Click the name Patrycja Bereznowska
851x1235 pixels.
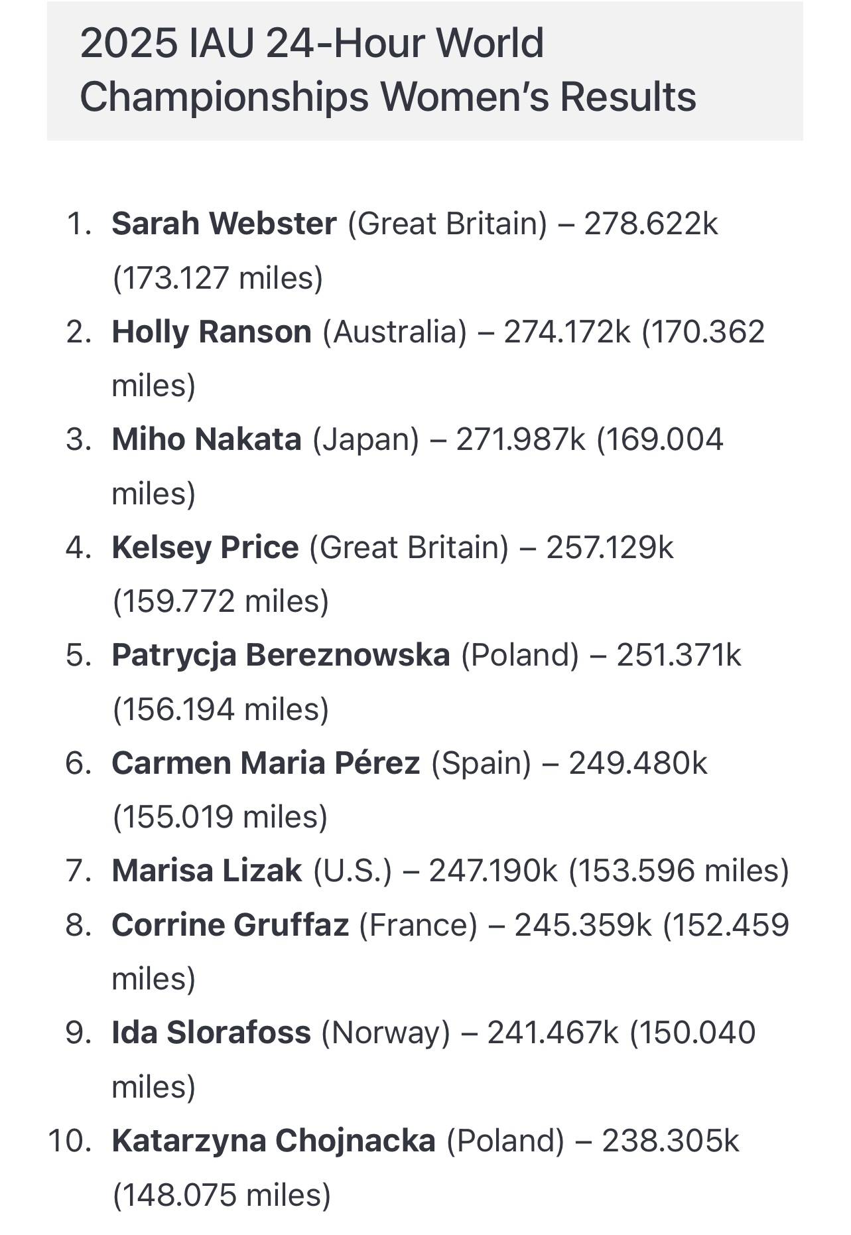pyautogui.click(x=281, y=655)
